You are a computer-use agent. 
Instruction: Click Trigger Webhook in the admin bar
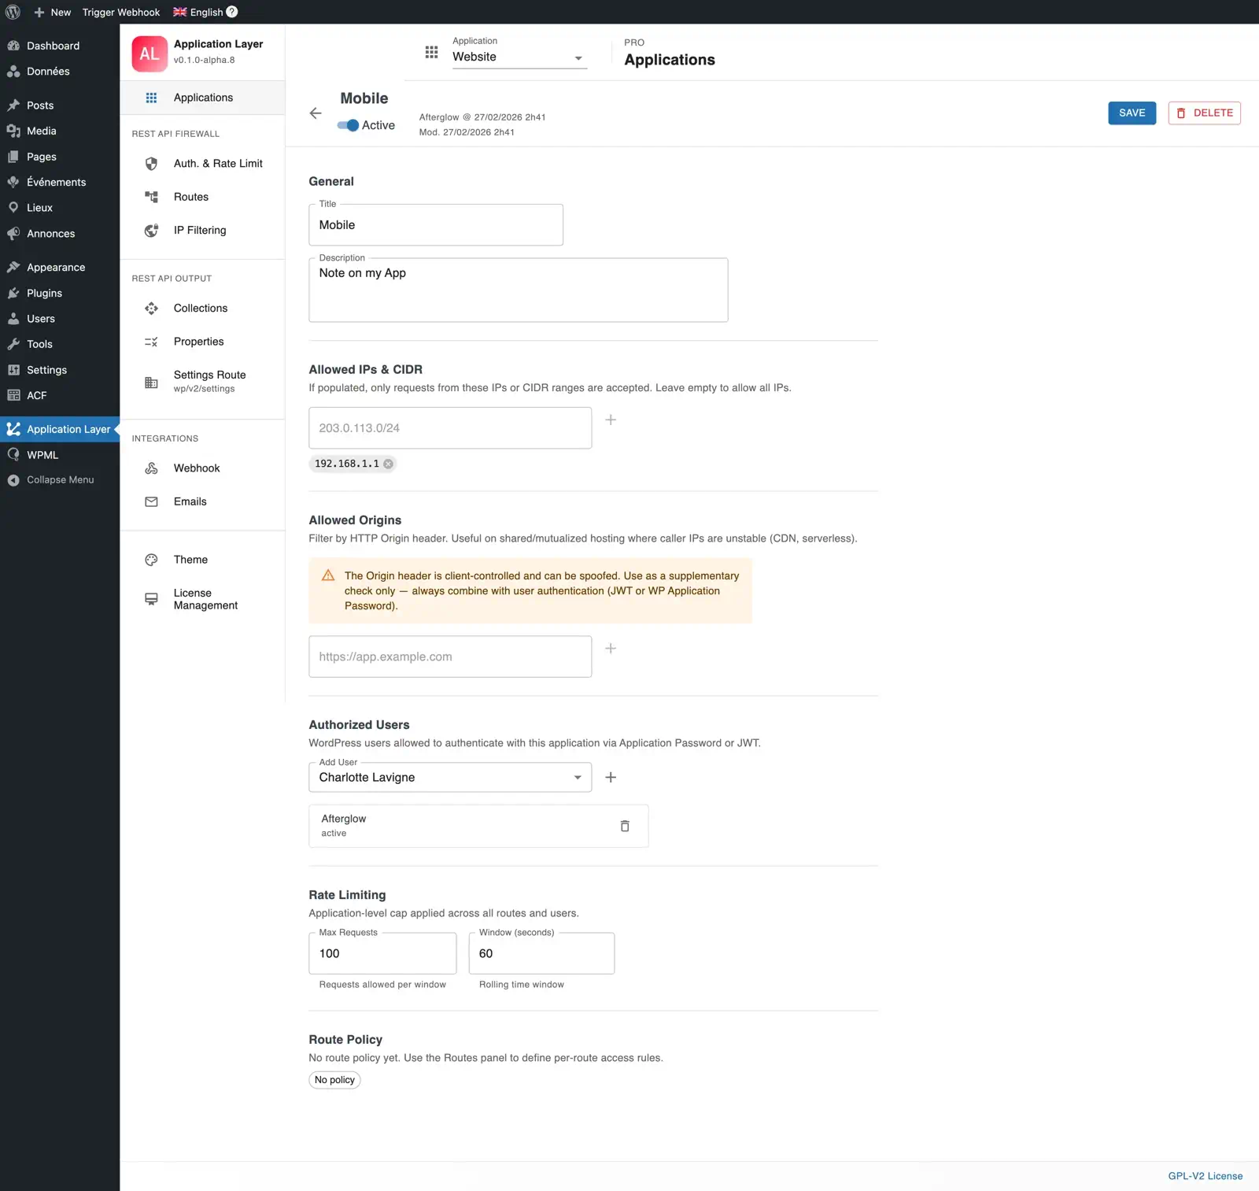click(x=120, y=12)
